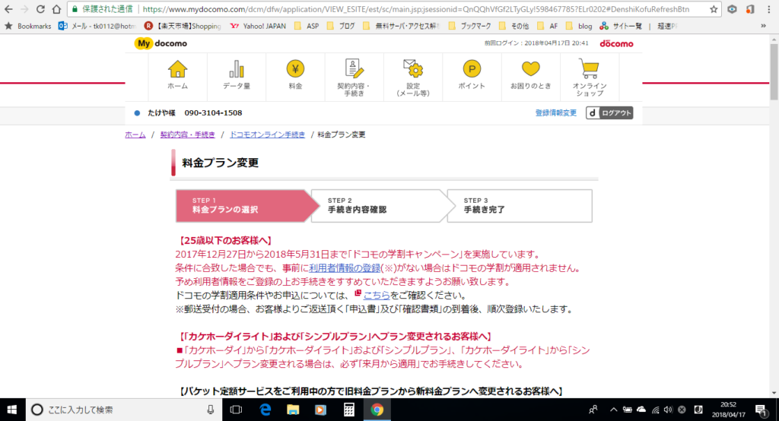The width and height of the screenshot is (779, 421).
Task: Open the 登録情報変更 link
Action: 556,113
